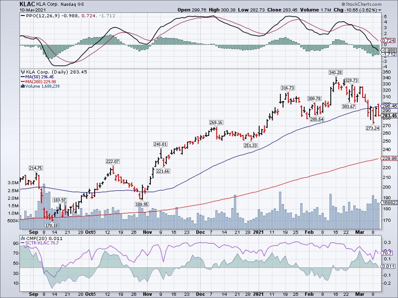Click the header Volume value 1.7M
Image resolution: width=398 pixels, height=298 pixels.
click(326, 10)
